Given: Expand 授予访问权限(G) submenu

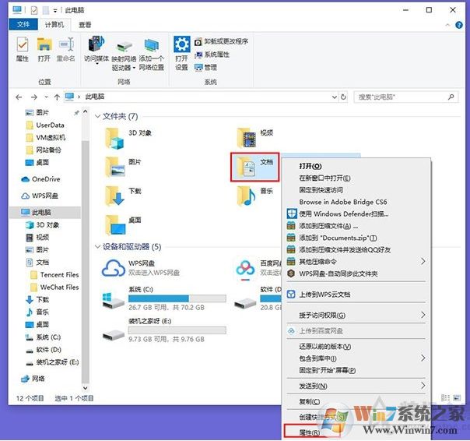Looking at the screenshot, I should (356, 316).
